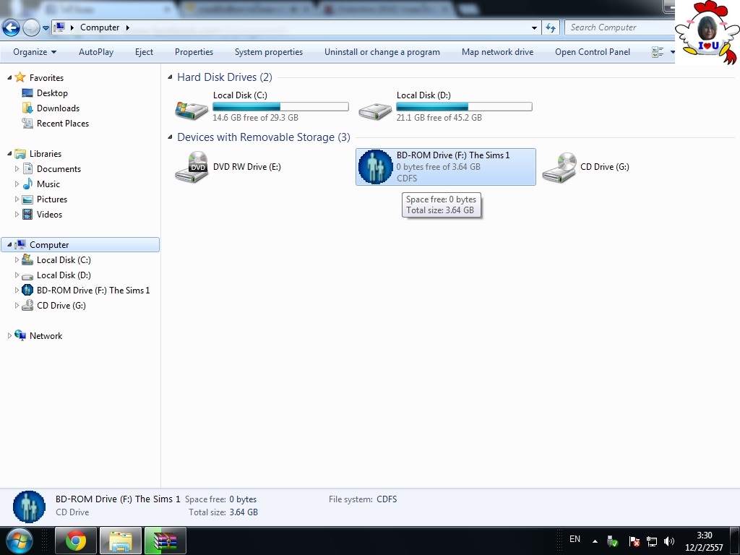Open Recent Places in Favorites
This screenshot has height=555, width=740.
[x=62, y=123]
